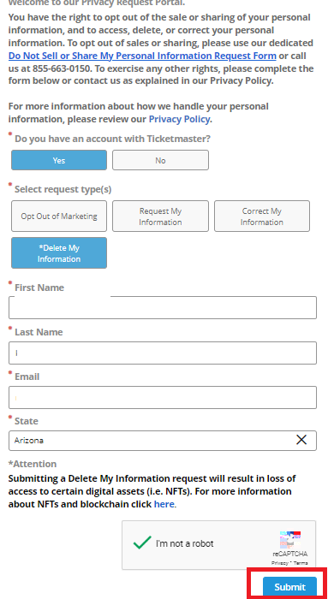
Task: Click the reCAPTCHA logo icon
Action: (290, 540)
